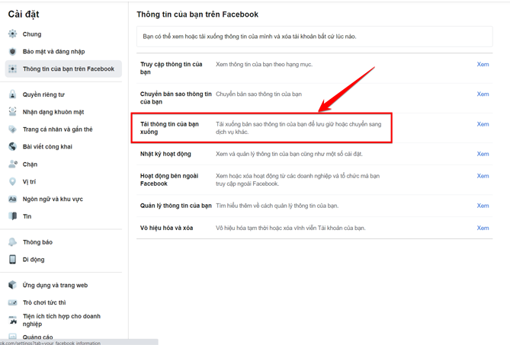Viewport: 510px width, 345px height.
Task: Click Xem next to Nhật ký hoạt động
Action: point(483,154)
